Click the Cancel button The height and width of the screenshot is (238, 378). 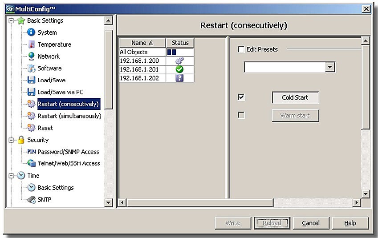click(x=311, y=223)
